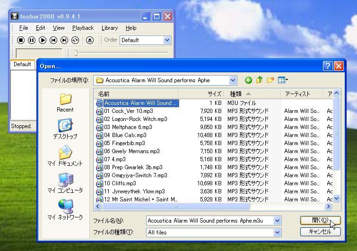The height and width of the screenshot is (251, 357).
Task: Sort by アーティスト column header
Action: tap(302, 94)
